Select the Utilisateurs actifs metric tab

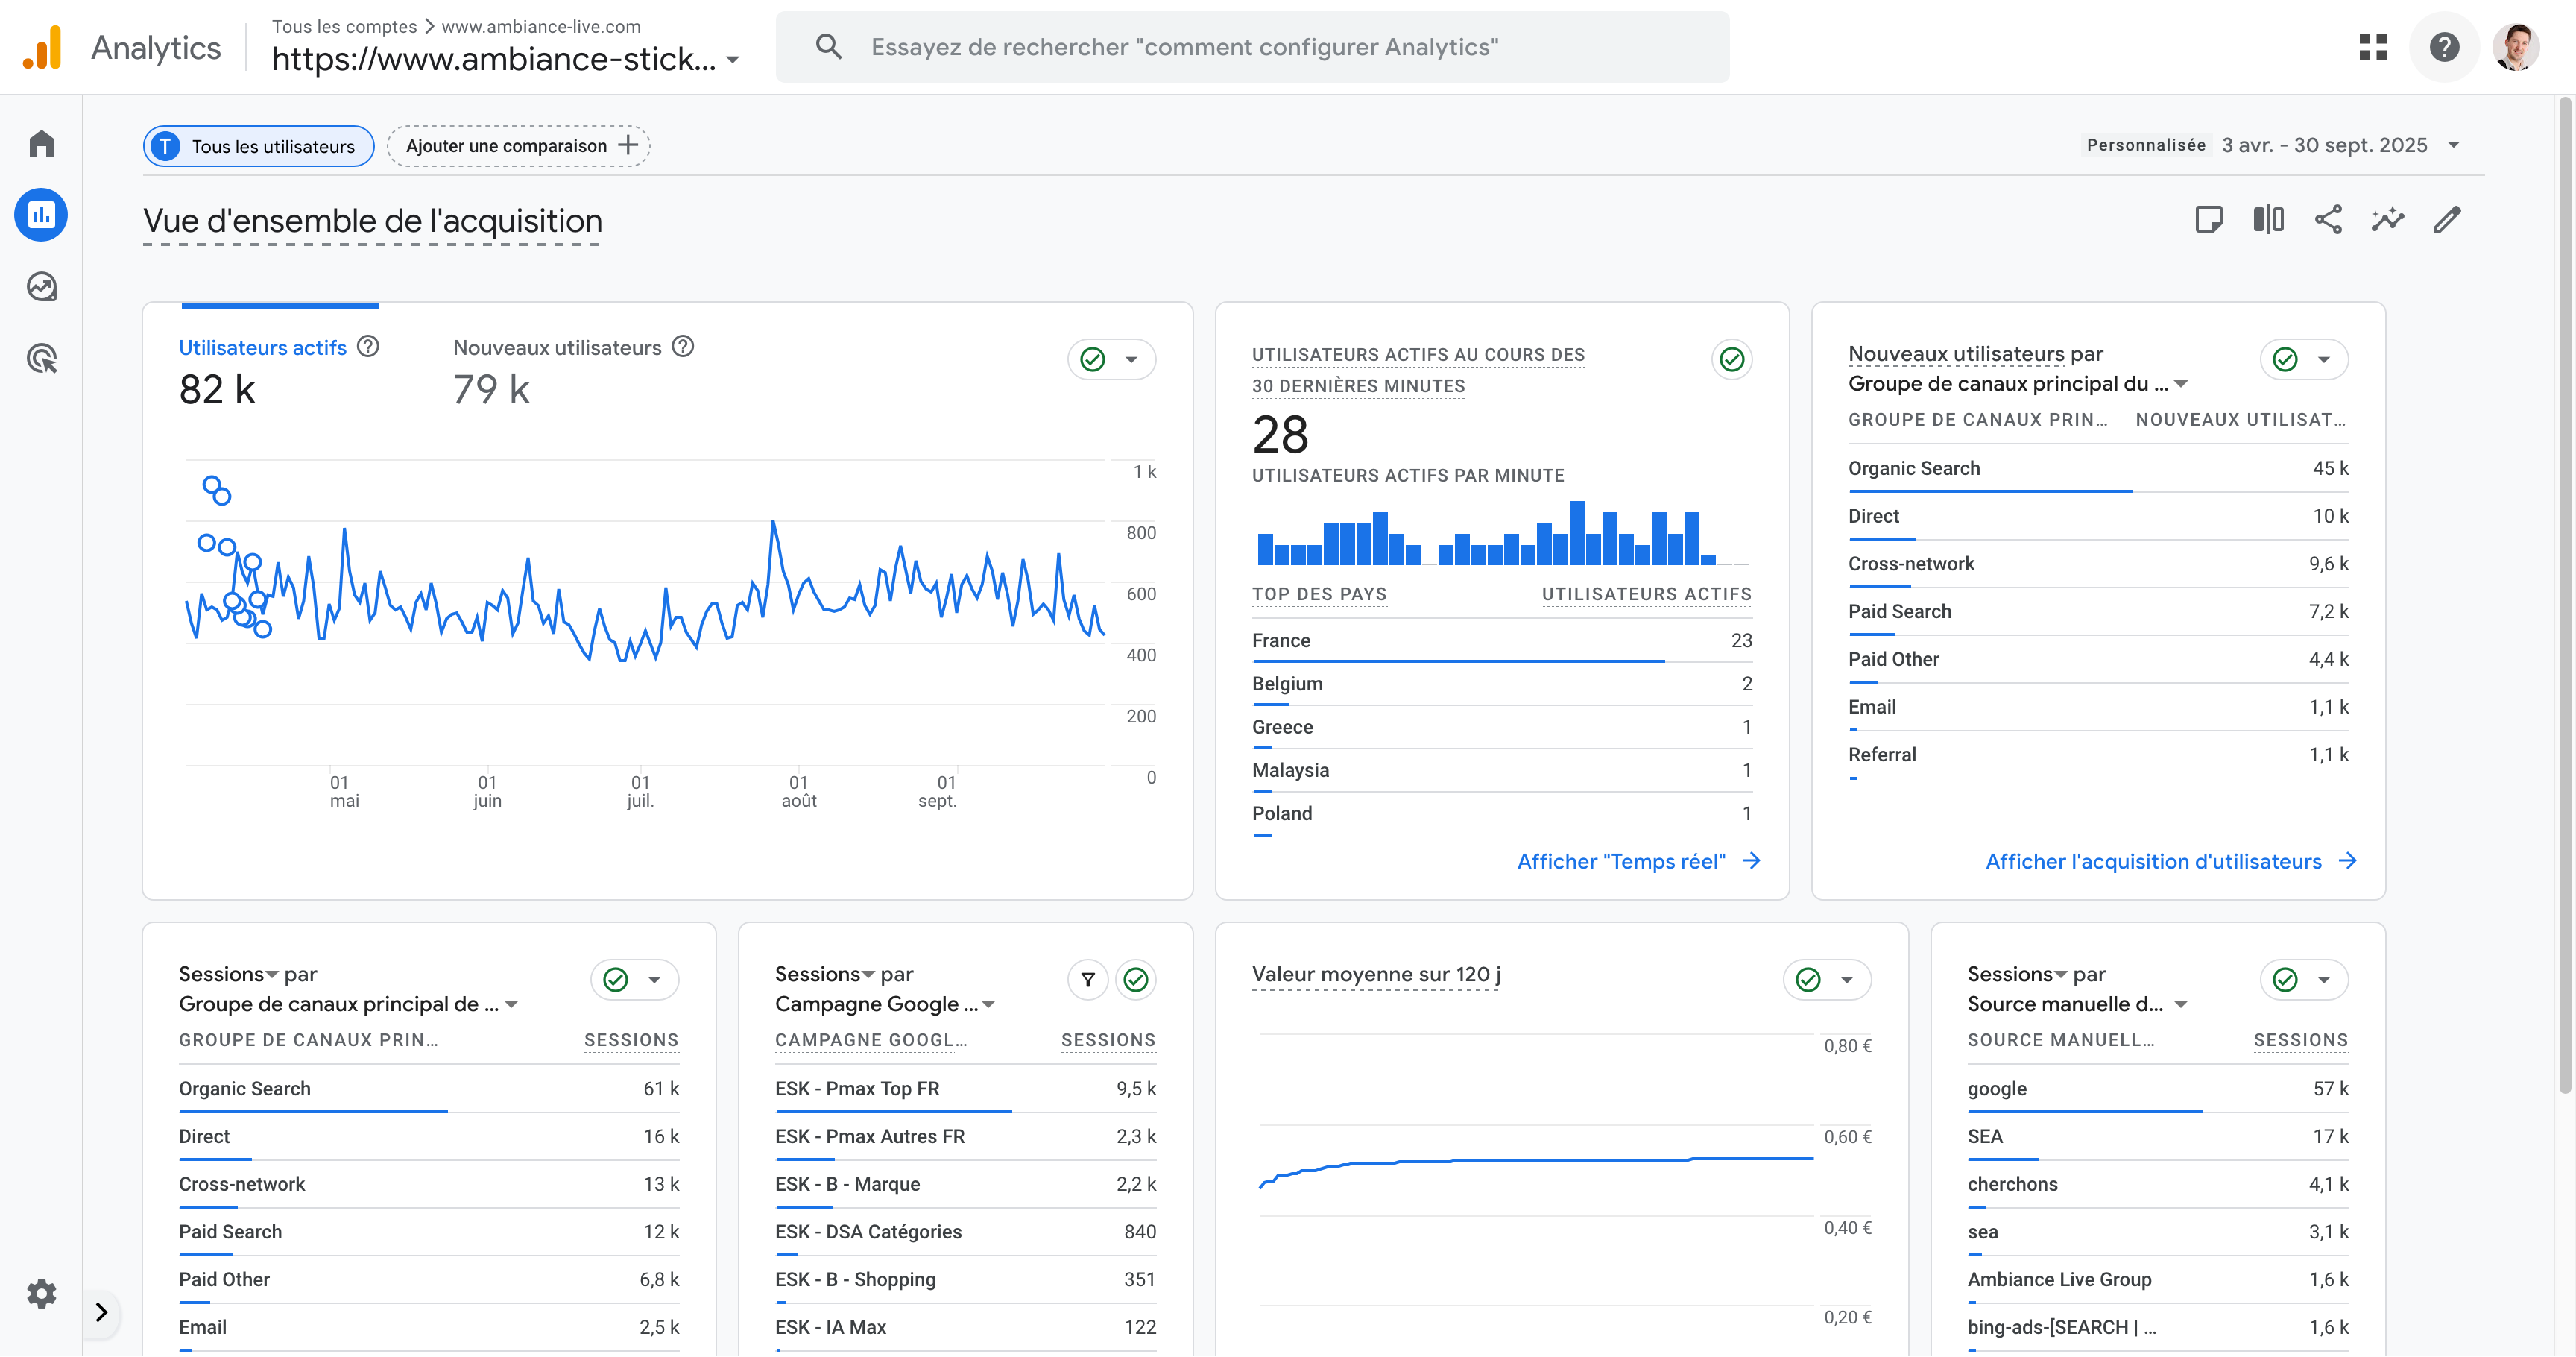[x=263, y=347]
